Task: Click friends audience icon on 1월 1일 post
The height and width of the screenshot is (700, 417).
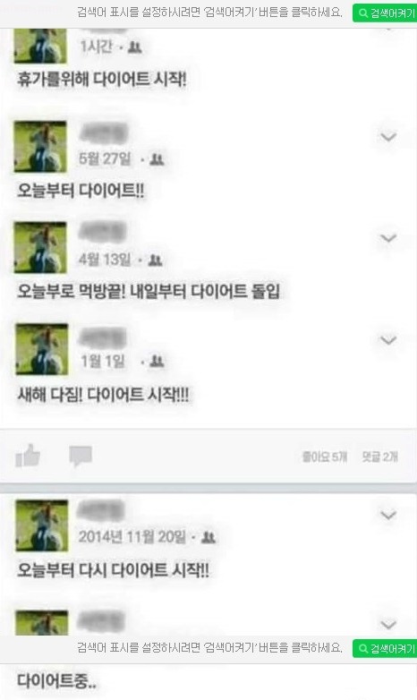Action: [x=157, y=361]
